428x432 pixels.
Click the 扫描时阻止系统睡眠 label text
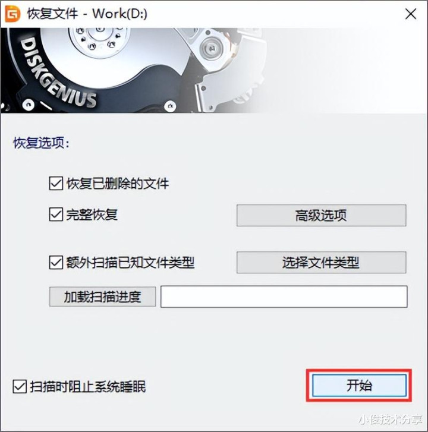tap(87, 386)
